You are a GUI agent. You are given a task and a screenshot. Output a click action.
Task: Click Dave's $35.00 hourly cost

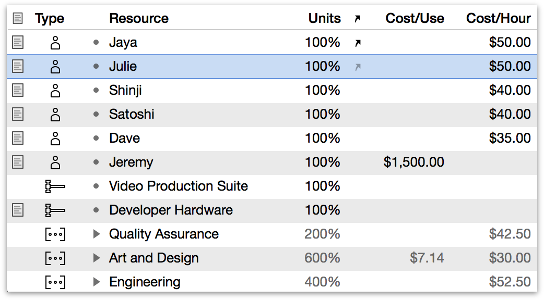510,138
